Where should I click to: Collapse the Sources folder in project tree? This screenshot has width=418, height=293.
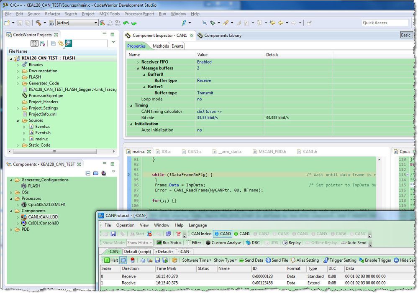tap(18, 121)
